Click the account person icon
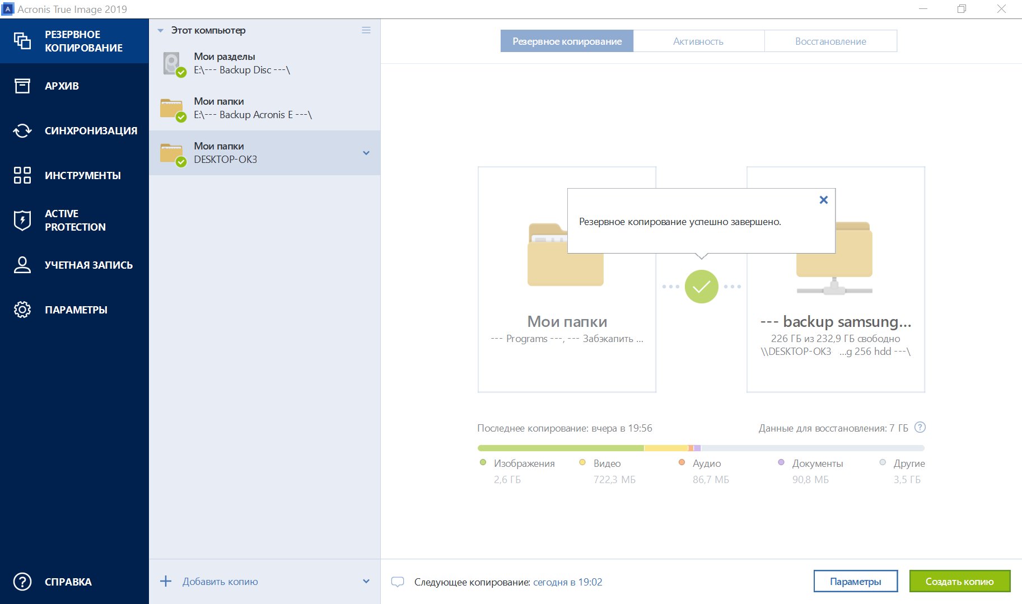Image resolution: width=1022 pixels, height=604 pixels. (22, 265)
